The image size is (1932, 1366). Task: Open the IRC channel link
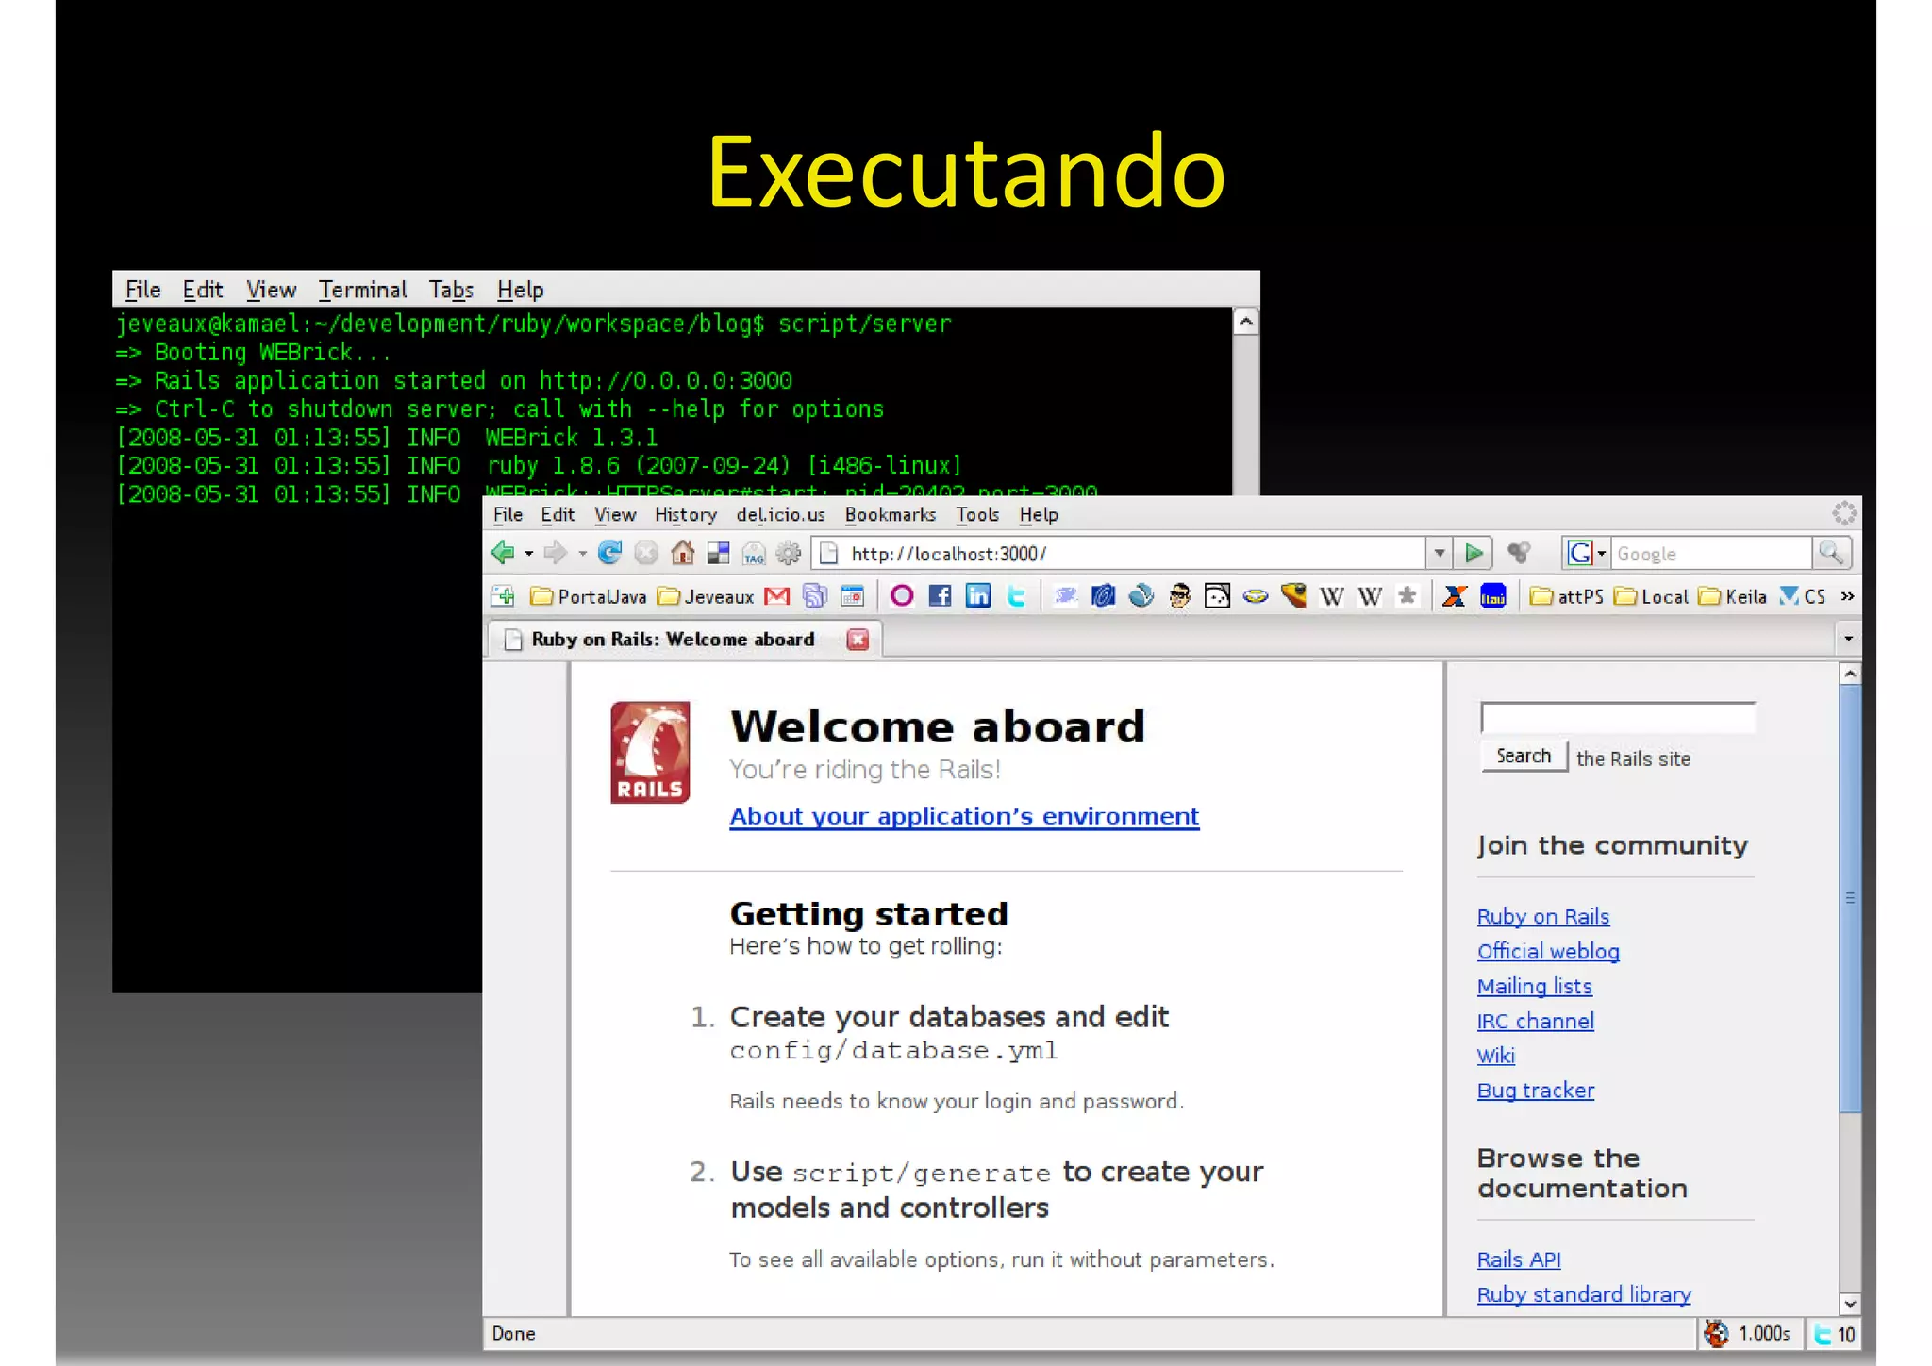[x=1535, y=1021]
